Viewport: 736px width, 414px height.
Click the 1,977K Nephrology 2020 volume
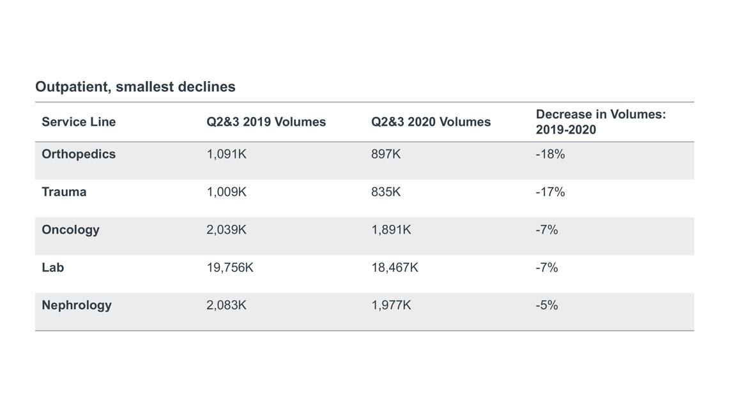(x=391, y=305)
